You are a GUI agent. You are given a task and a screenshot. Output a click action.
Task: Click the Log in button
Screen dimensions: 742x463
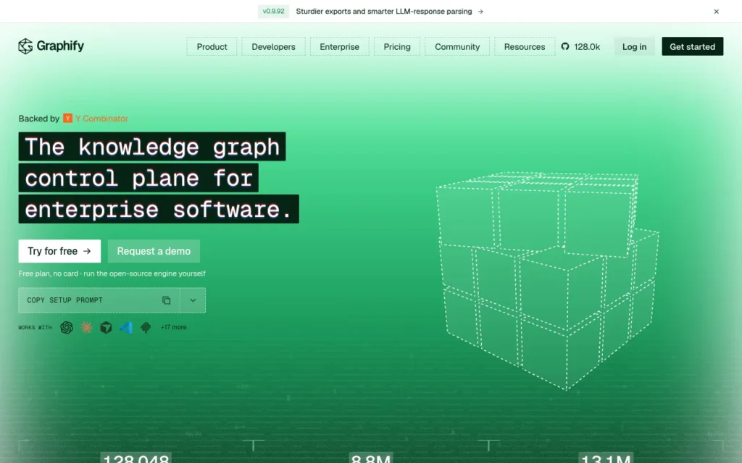click(x=634, y=47)
